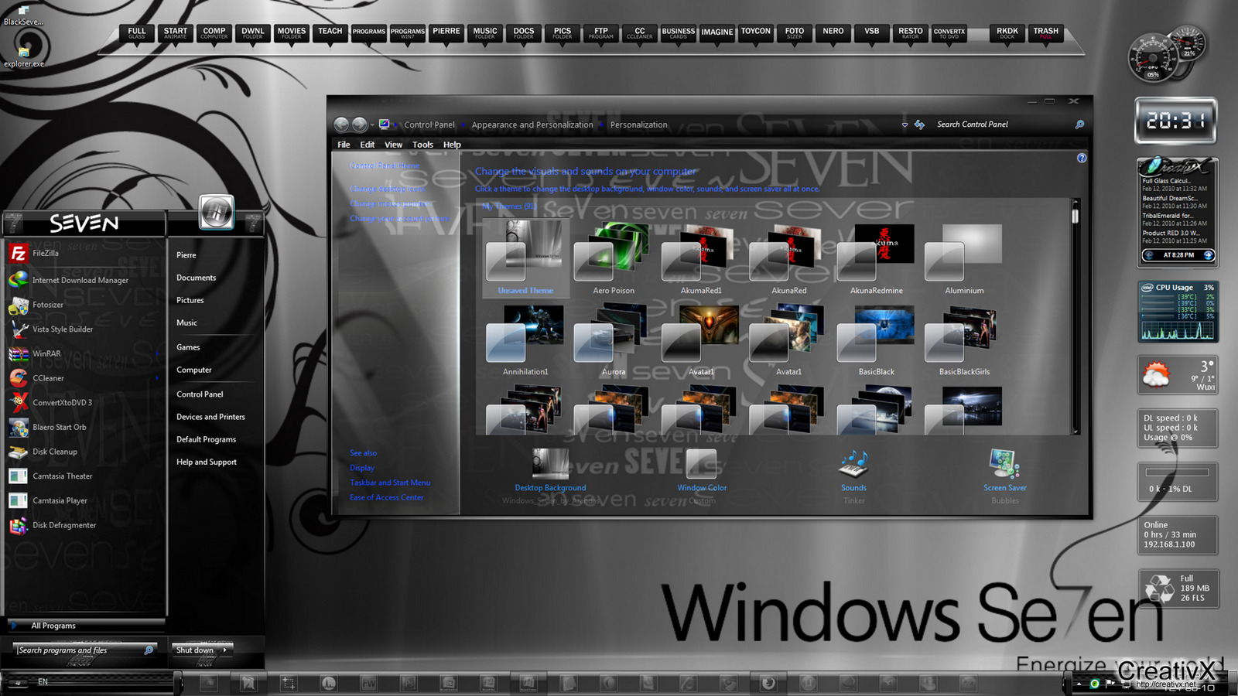The height and width of the screenshot is (696, 1238).
Task: Open the DWNL FOLDER dock item
Action: coord(253,33)
